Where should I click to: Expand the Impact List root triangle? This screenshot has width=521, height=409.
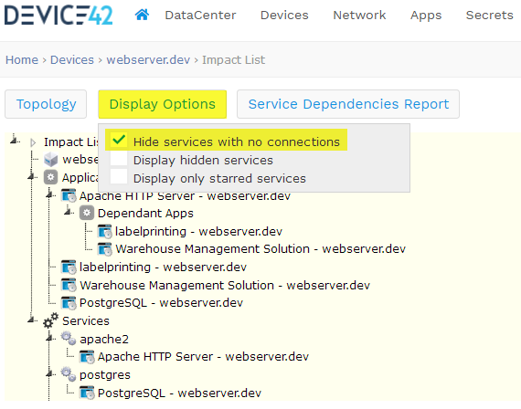pyautogui.click(x=33, y=142)
